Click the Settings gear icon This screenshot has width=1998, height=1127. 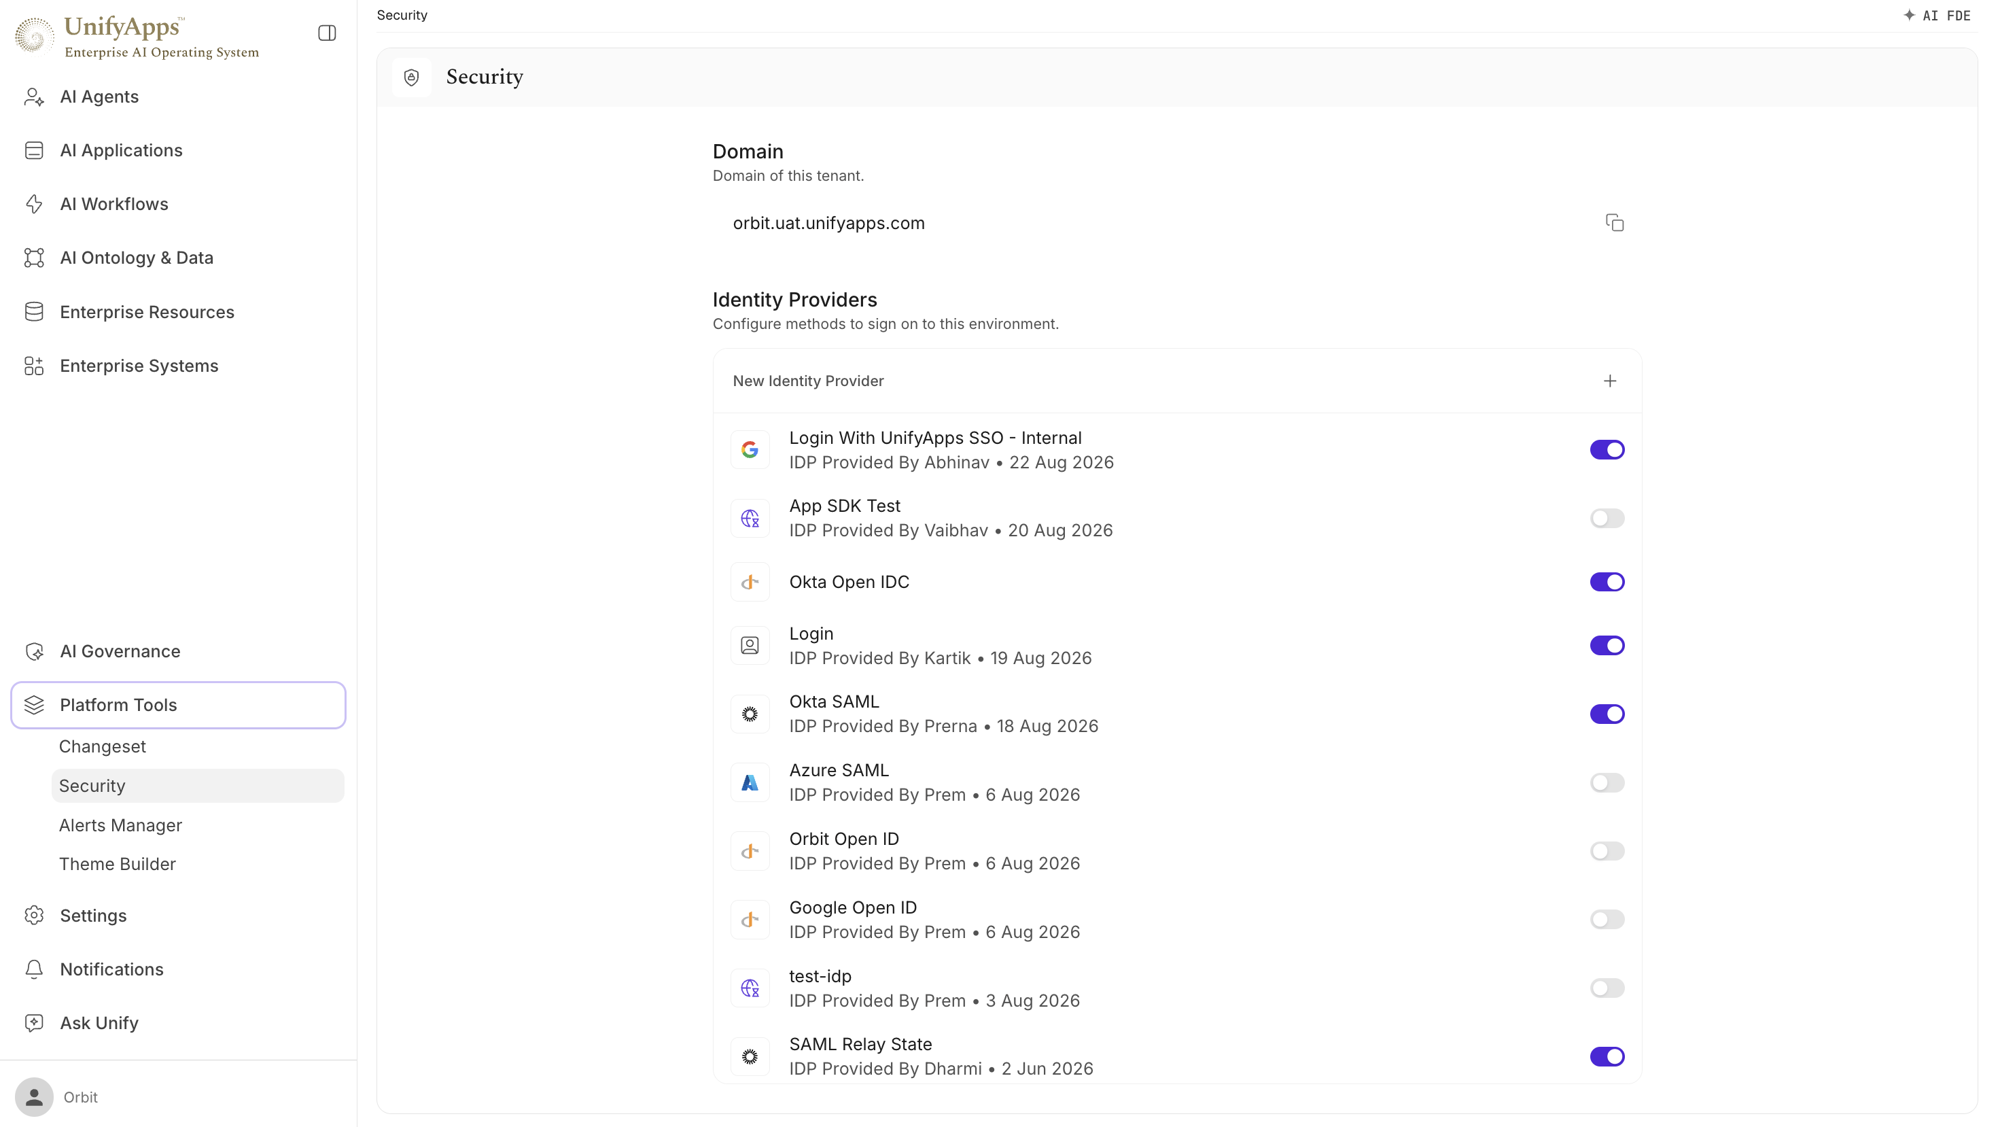(34, 915)
